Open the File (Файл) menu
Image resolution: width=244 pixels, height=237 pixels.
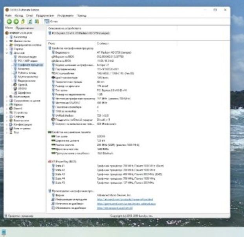click(8, 15)
